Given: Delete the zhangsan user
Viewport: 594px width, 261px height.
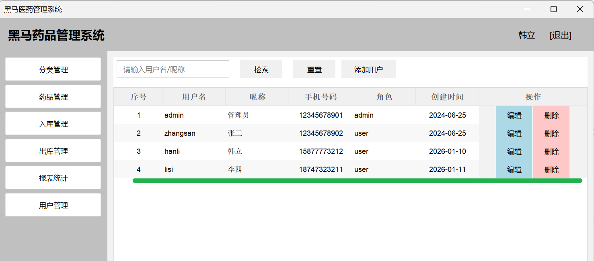Looking at the screenshot, I should (551, 133).
